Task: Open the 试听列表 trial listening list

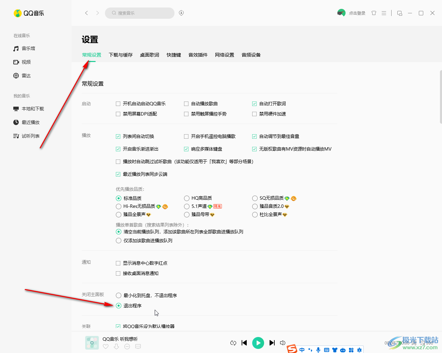Action: pos(27,136)
